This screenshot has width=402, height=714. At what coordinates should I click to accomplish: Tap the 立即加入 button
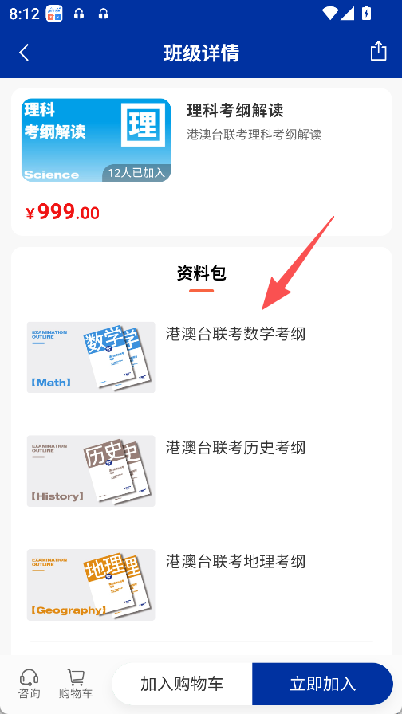[x=322, y=684]
